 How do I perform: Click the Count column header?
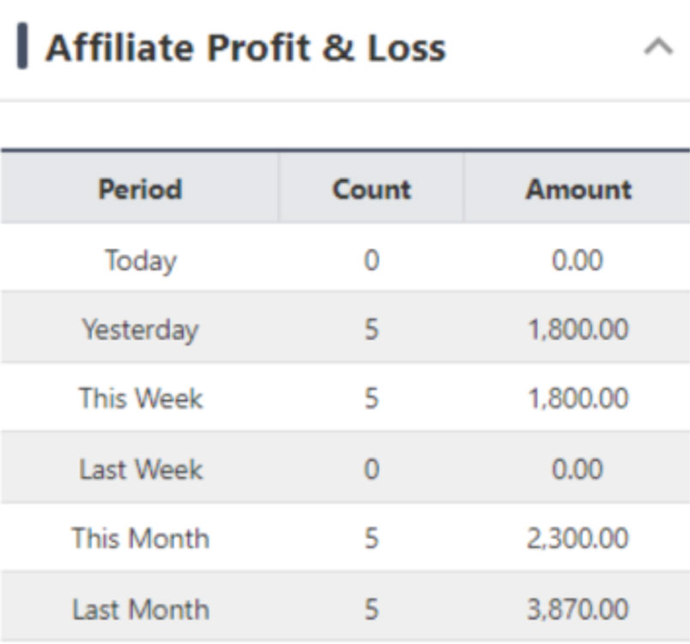[x=371, y=189]
